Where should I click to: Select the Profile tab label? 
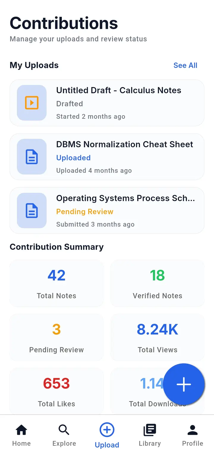pos(193,444)
